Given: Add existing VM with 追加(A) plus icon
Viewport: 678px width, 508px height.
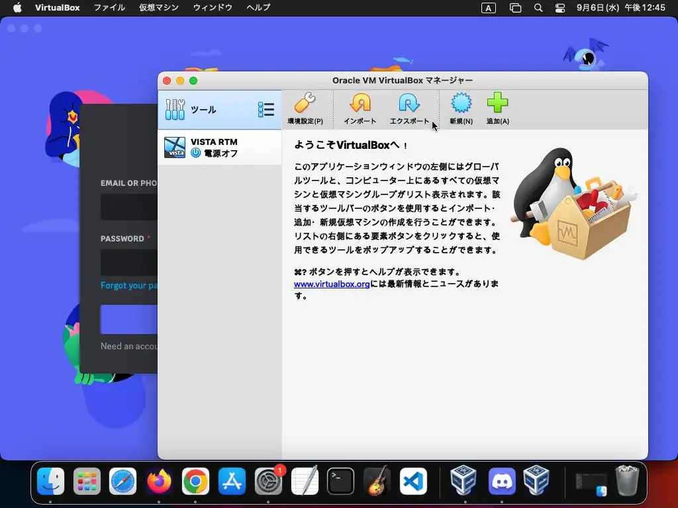Looking at the screenshot, I should click(x=498, y=103).
